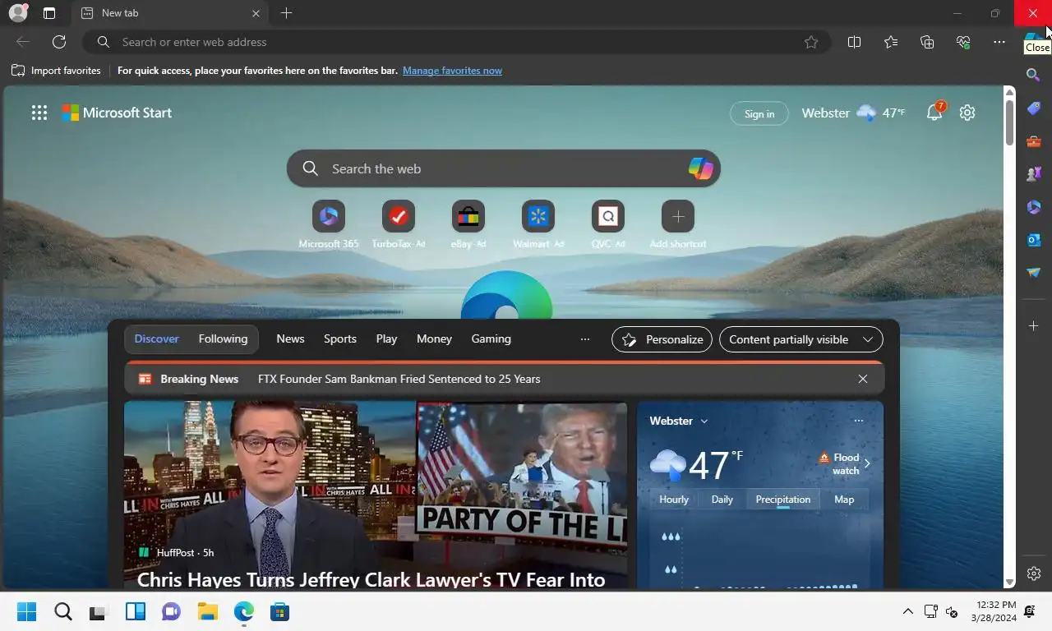Open Copilot icon in search box
Viewport: 1052px width, 631px height.
click(700, 168)
